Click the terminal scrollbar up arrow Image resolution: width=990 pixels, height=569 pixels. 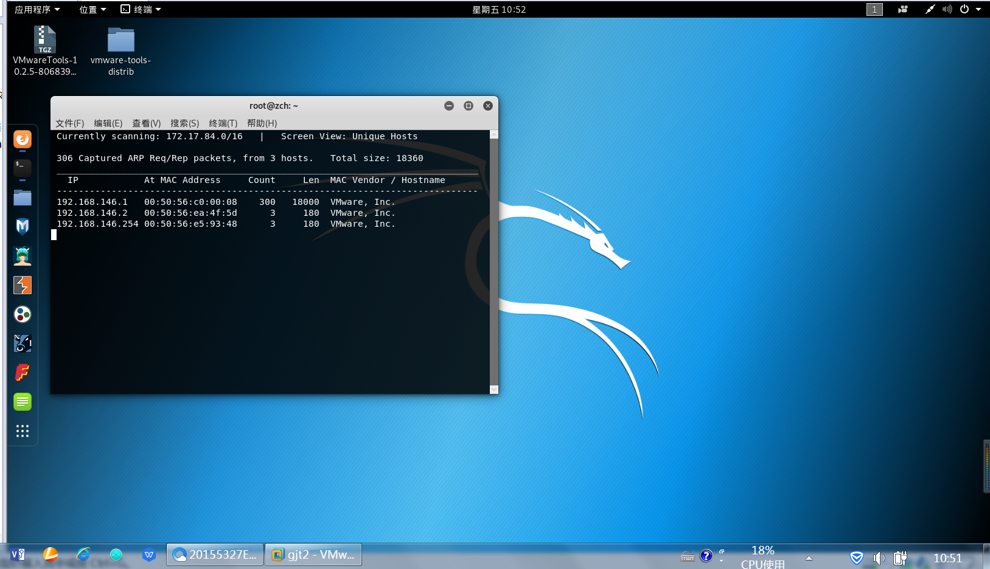494,134
